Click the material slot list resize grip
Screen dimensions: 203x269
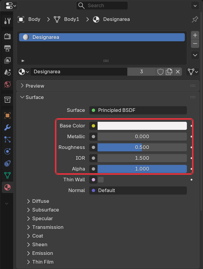(x=106, y=61)
